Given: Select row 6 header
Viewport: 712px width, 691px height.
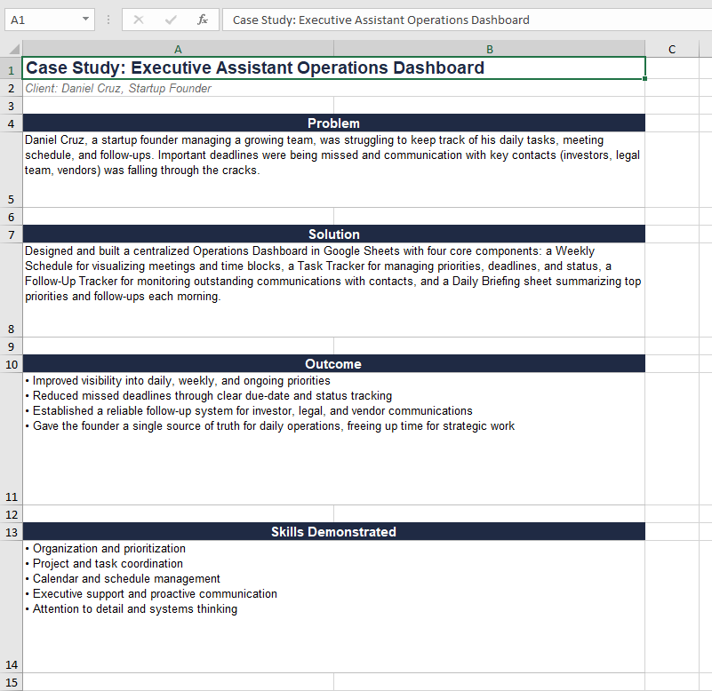Looking at the screenshot, I should (11, 217).
